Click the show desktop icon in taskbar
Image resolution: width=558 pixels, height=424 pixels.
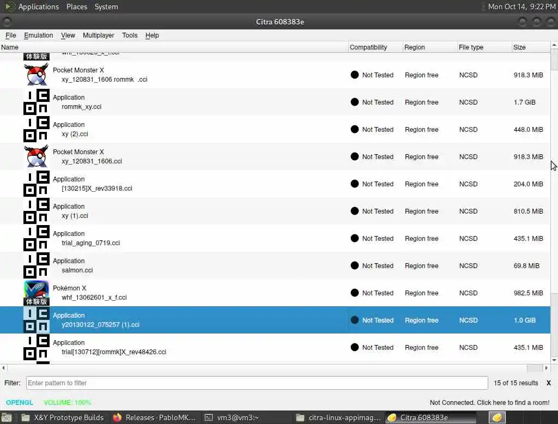tap(7, 417)
